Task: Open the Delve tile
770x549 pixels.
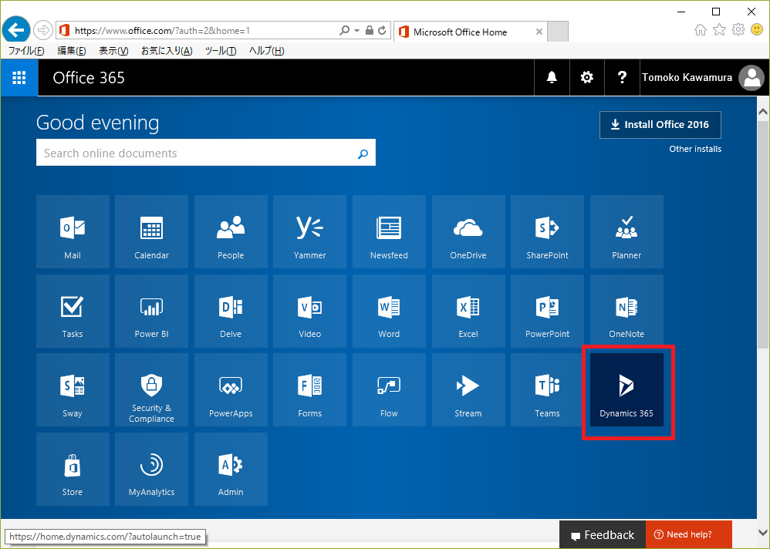Action: click(231, 311)
